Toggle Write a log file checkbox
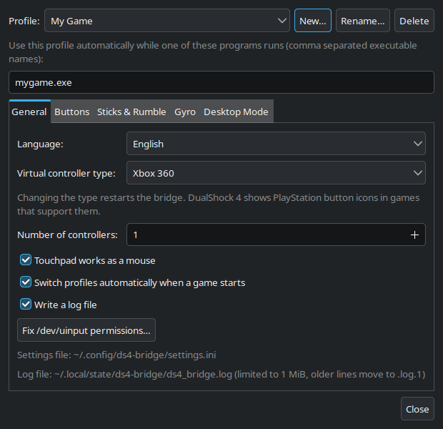This screenshot has height=429, width=443. click(x=26, y=305)
